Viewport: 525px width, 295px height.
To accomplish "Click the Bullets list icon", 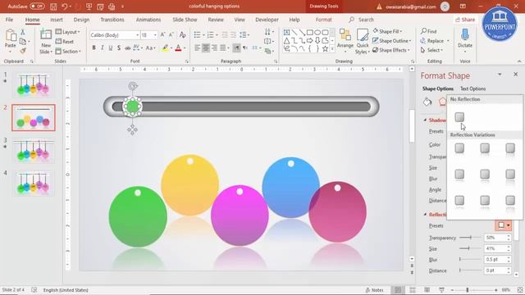I will point(197,34).
